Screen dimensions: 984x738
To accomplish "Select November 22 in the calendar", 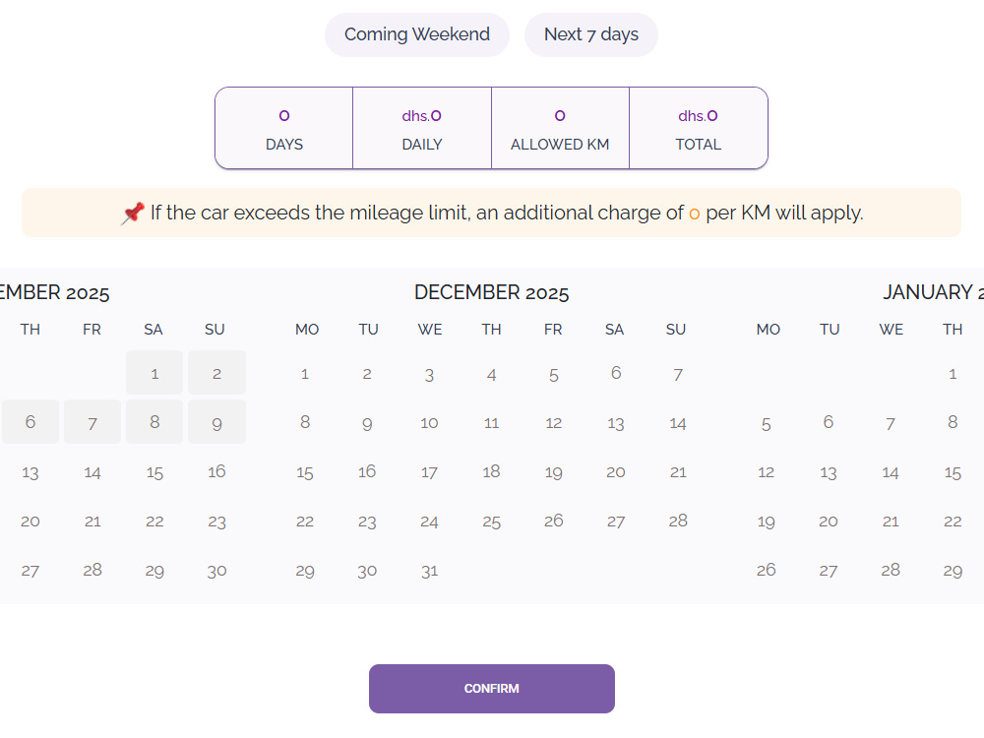I will pyautogui.click(x=154, y=521).
